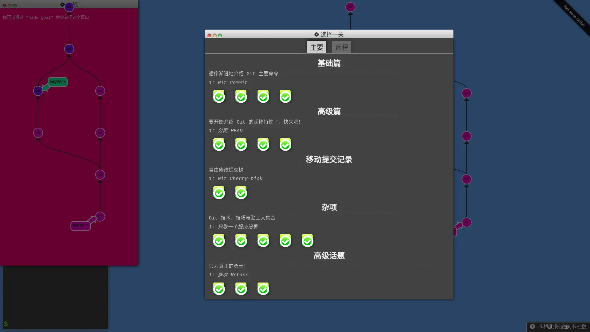Click the master branch label in goal

pyautogui.click(x=80, y=226)
